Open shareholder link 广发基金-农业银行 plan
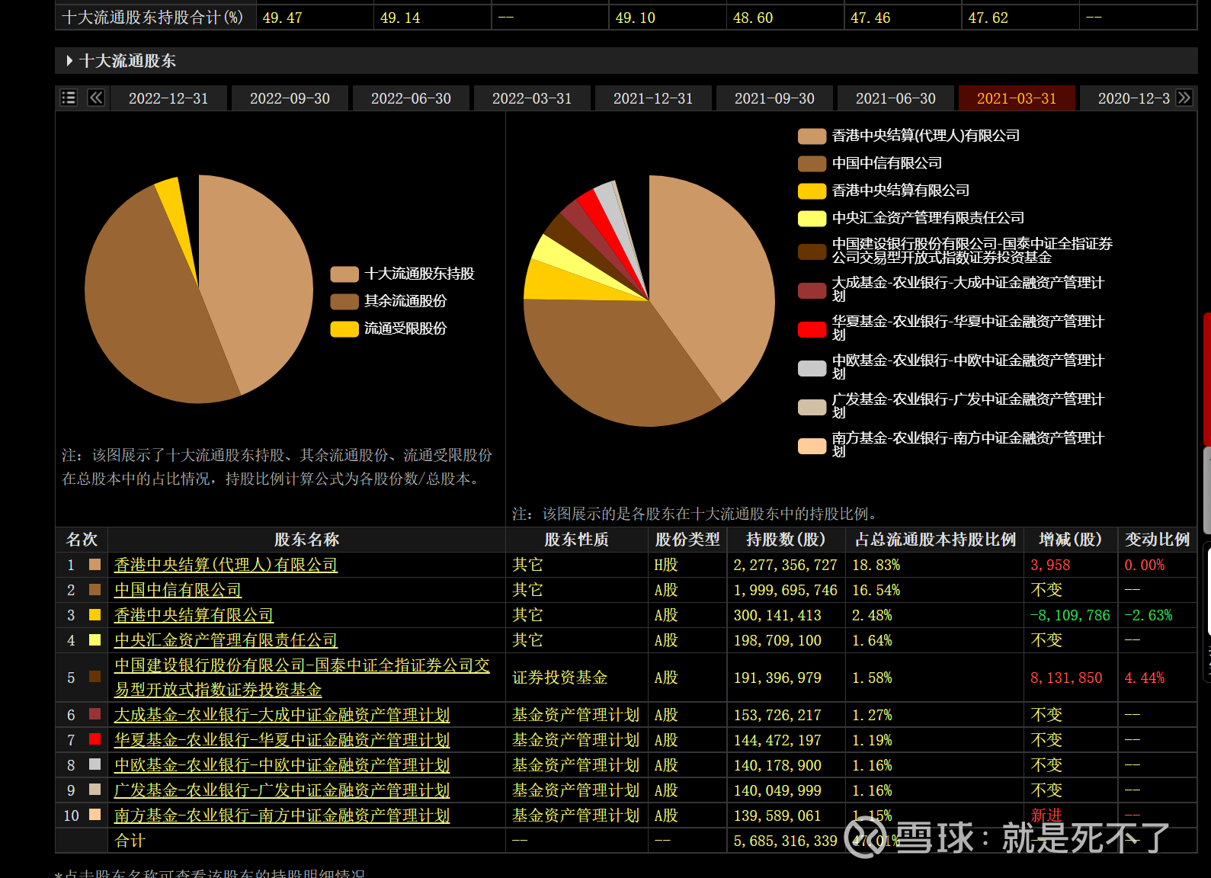The width and height of the screenshot is (1211, 878). 282,790
